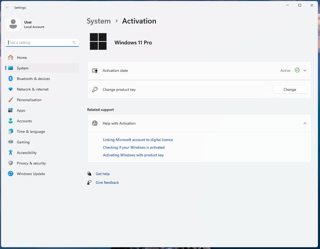The image size is (320, 249).
Task: Click the Gaming controller icon
Action: (10, 142)
